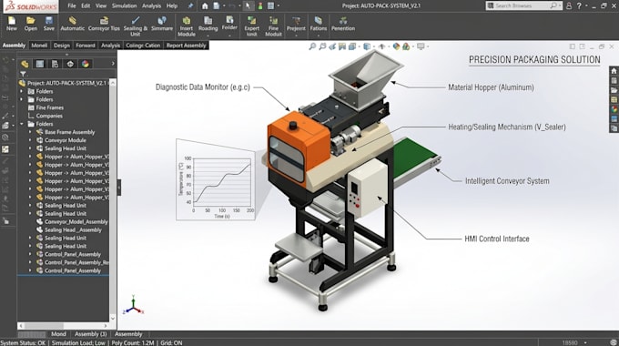
Task: Choose the Insert Module tool
Action: tap(187, 26)
